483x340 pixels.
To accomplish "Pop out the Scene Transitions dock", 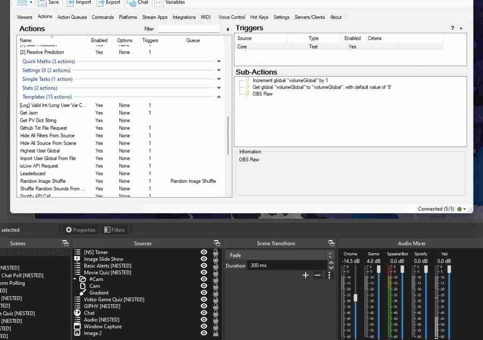I will 331,243.
